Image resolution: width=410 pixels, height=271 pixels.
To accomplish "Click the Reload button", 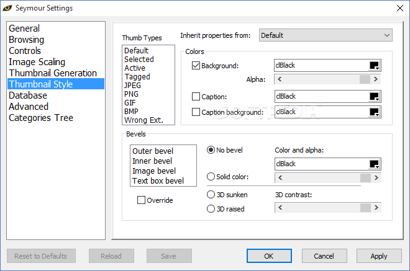I will click(x=111, y=256).
